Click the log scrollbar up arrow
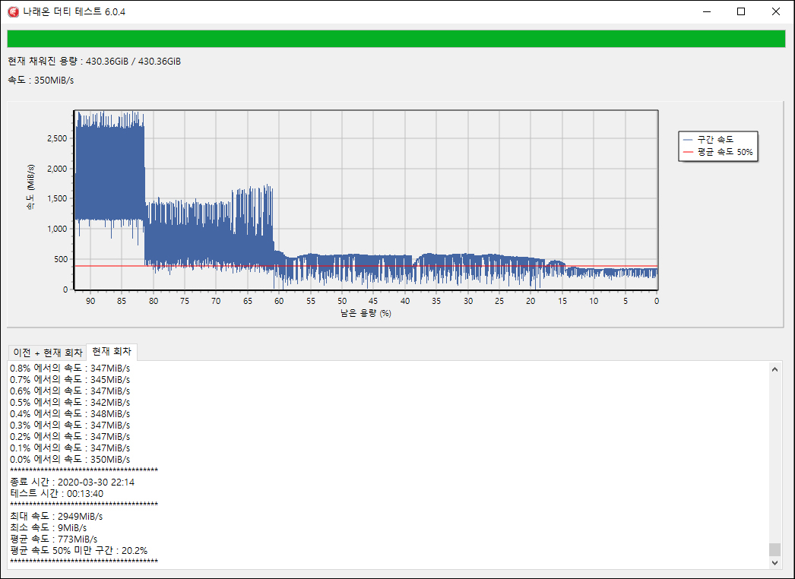 click(774, 369)
